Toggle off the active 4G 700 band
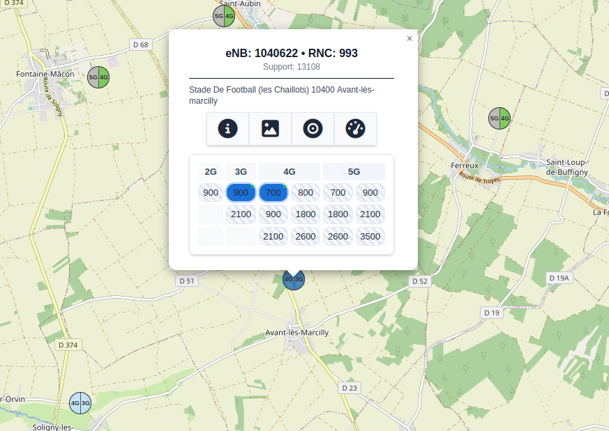 point(273,193)
